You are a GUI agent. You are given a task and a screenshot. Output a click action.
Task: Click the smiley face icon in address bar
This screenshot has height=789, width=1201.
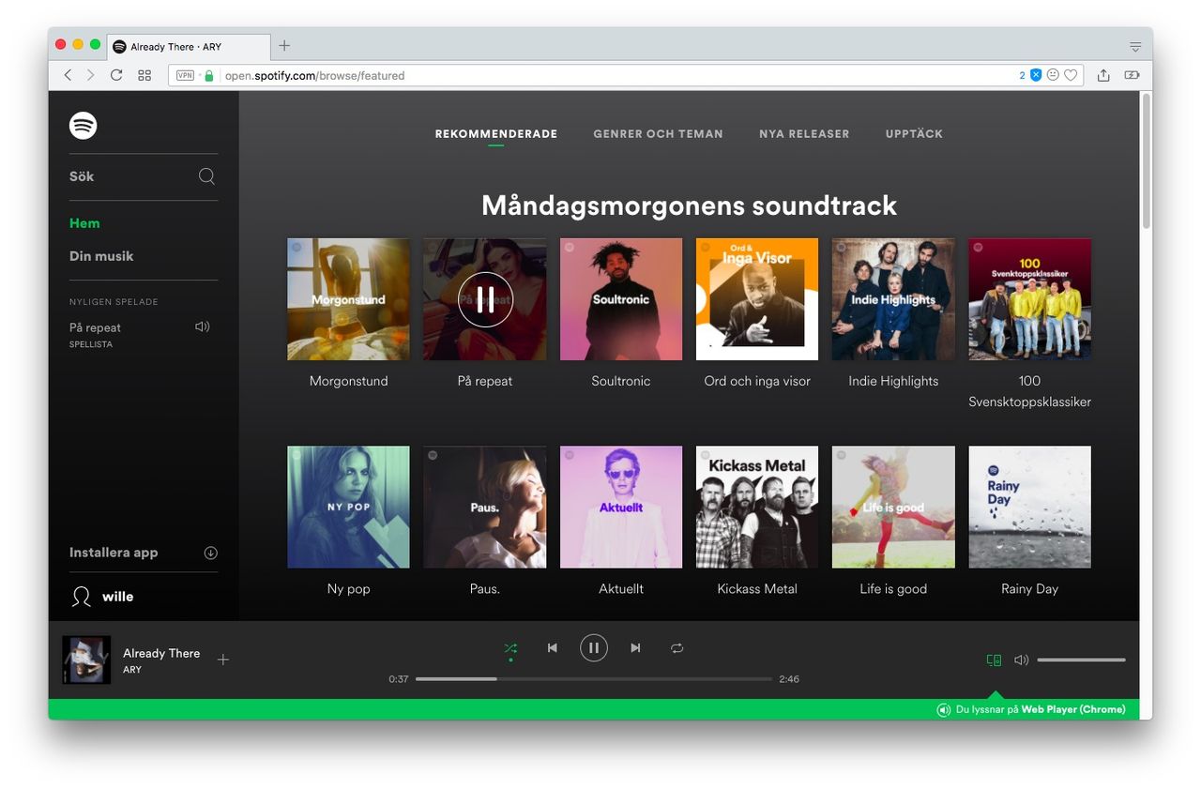point(1053,75)
